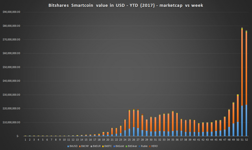Click the $30,000,000.00 y-axis label
Viewport: 252px width, 150px height.
pyautogui.click(x=11, y=95)
